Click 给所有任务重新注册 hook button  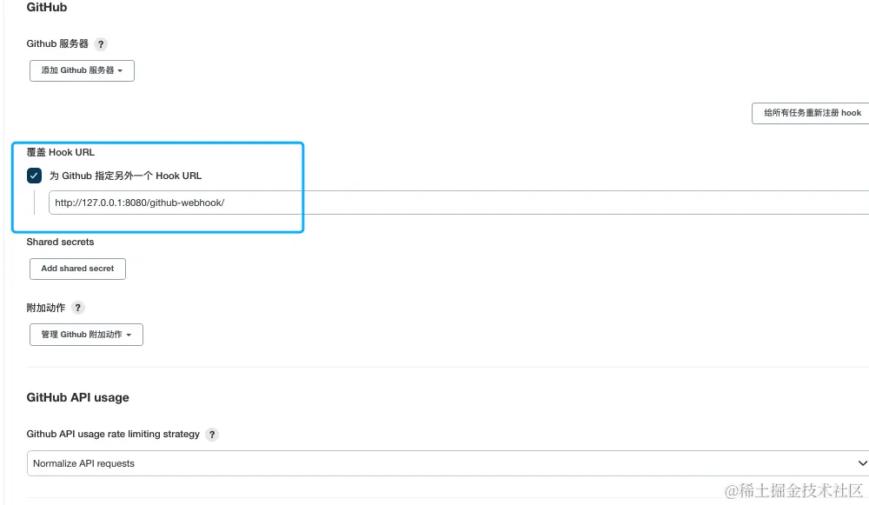click(x=810, y=113)
